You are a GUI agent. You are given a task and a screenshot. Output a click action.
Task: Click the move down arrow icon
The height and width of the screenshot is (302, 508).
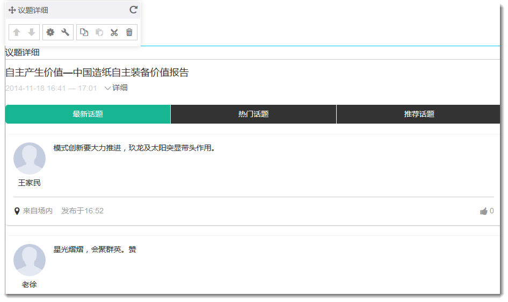(32, 32)
